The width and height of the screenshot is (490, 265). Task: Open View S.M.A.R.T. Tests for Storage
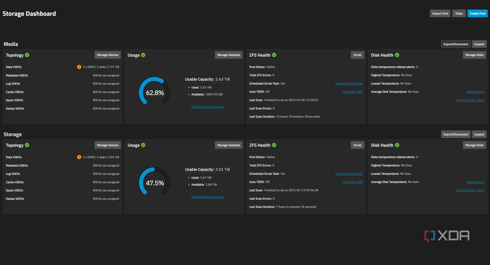click(470, 190)
